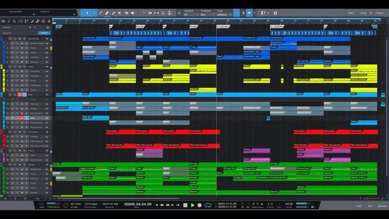Click the first Dm chord on chord track
The height and width of the screenshot is (219, 389).
point(117,33)
